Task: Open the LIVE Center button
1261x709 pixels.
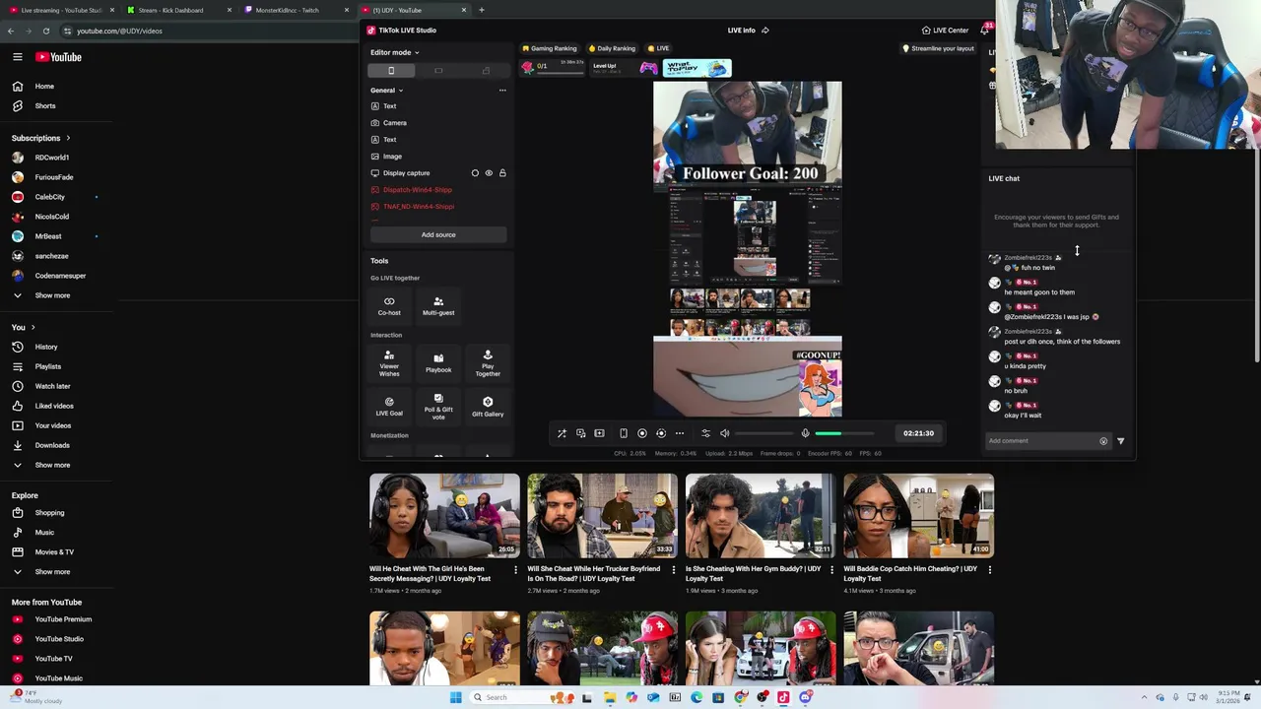Action: [x=945, y=31]
